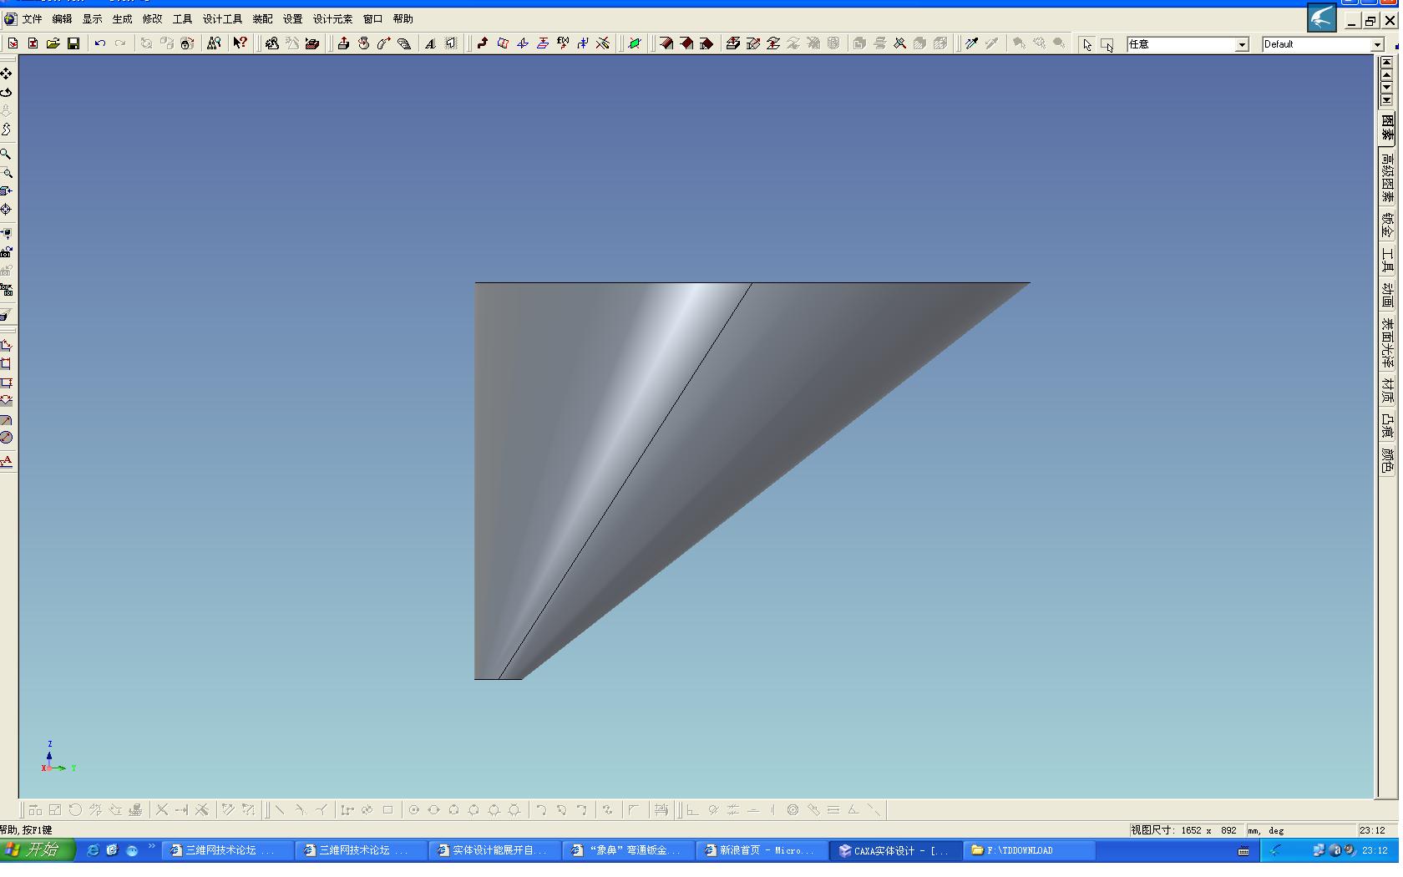This screenshot has height=877, width=1403.
Task: Click the Windows 开始 start button
Action: (38, 850)
